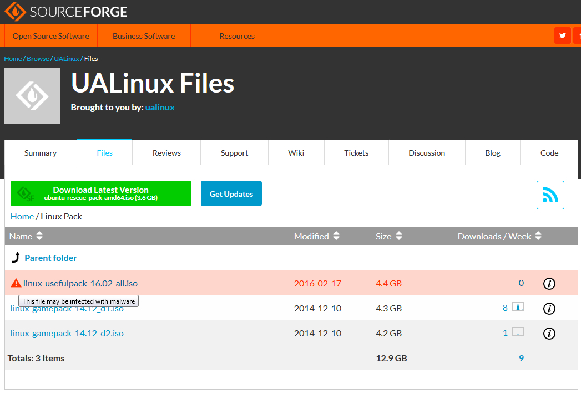Click the SourceForge logo icon

15,11
